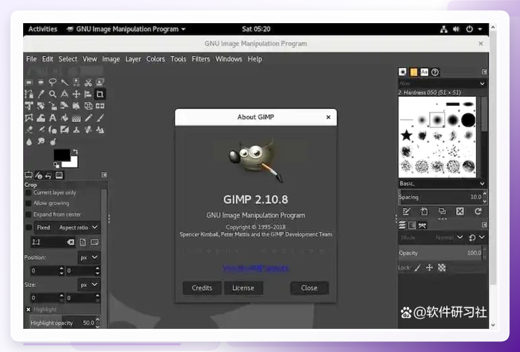520x352 pixels.
Task: Click the License button in About dialog
Action: [243, 288]
